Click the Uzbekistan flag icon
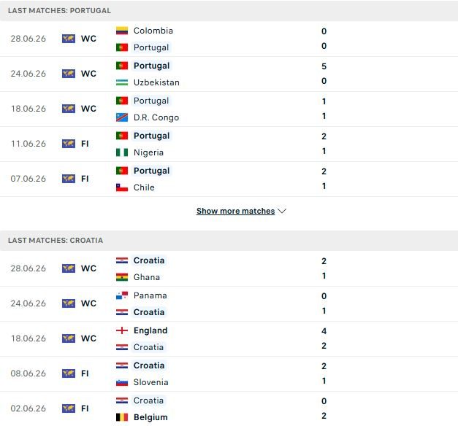The image size is (458, 426). (x=122, y=82)
